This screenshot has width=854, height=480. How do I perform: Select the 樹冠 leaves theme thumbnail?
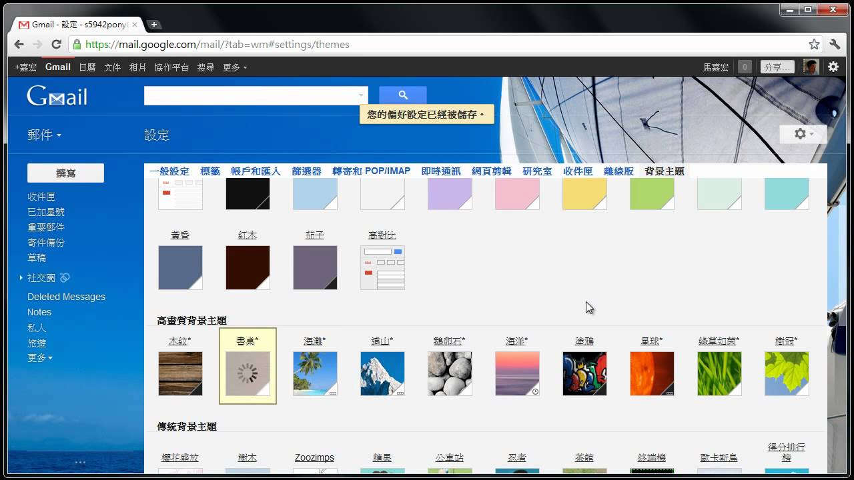click(787, 373)
